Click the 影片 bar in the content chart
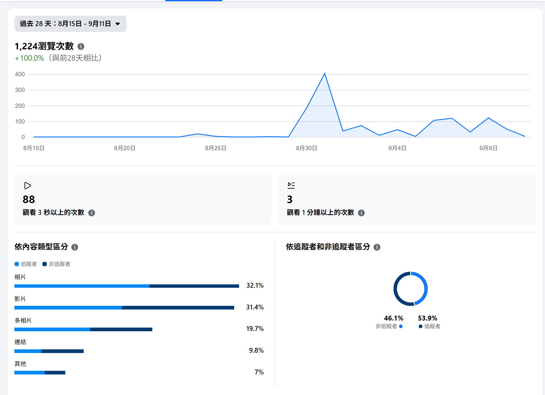 (124, 308)
